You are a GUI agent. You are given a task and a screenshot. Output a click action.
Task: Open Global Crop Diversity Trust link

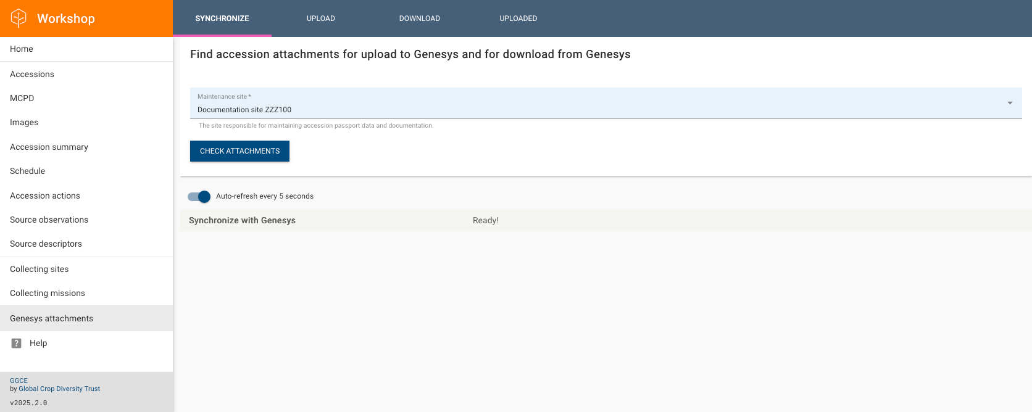(x=59, y=389)
